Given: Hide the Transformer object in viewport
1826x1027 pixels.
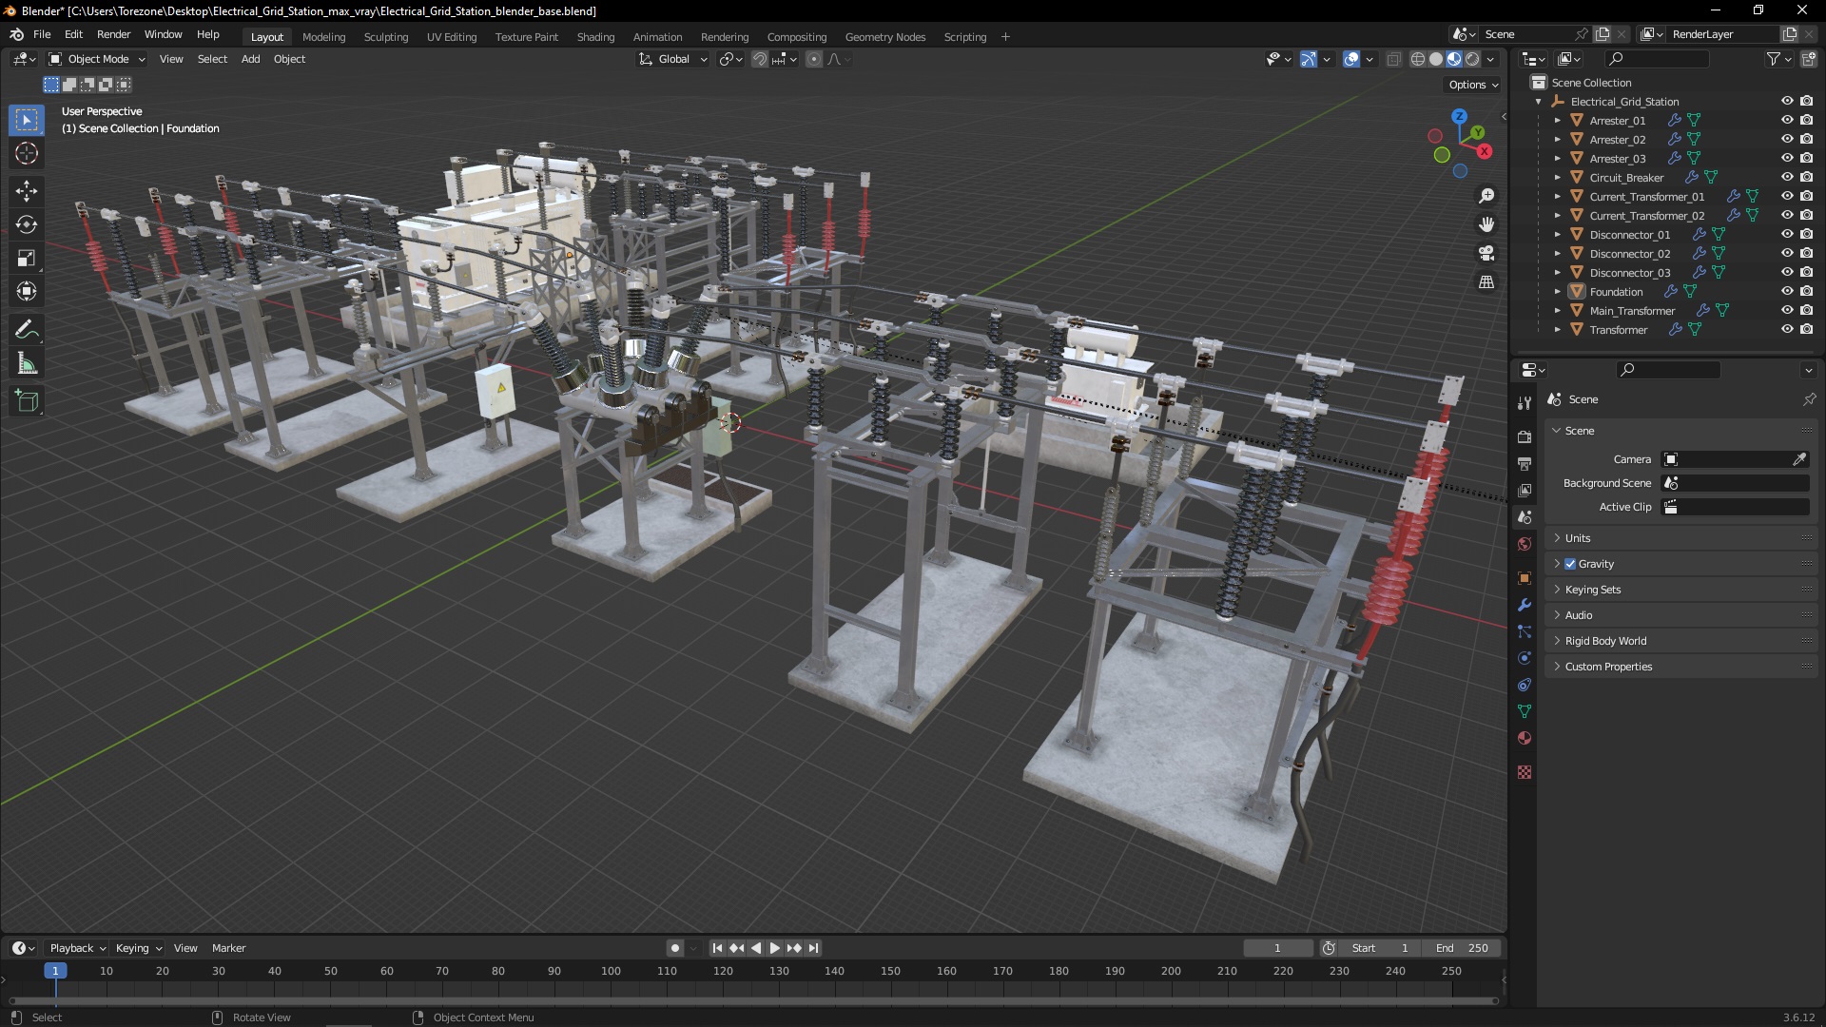Looking at the screenshot, I should 1787,329.
